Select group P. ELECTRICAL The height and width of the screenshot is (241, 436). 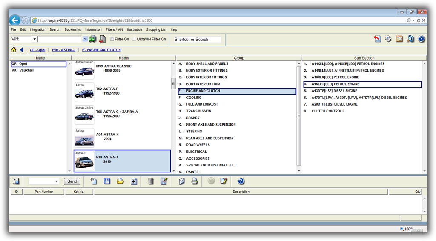pyautogui.click(x=237, y=152)
